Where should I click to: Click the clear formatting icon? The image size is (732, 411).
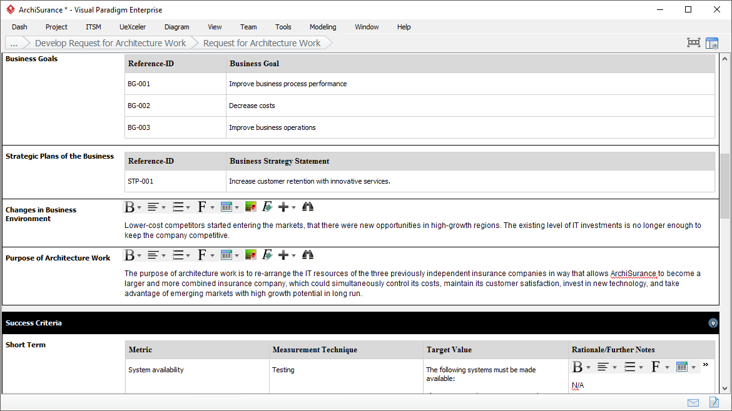267,206
